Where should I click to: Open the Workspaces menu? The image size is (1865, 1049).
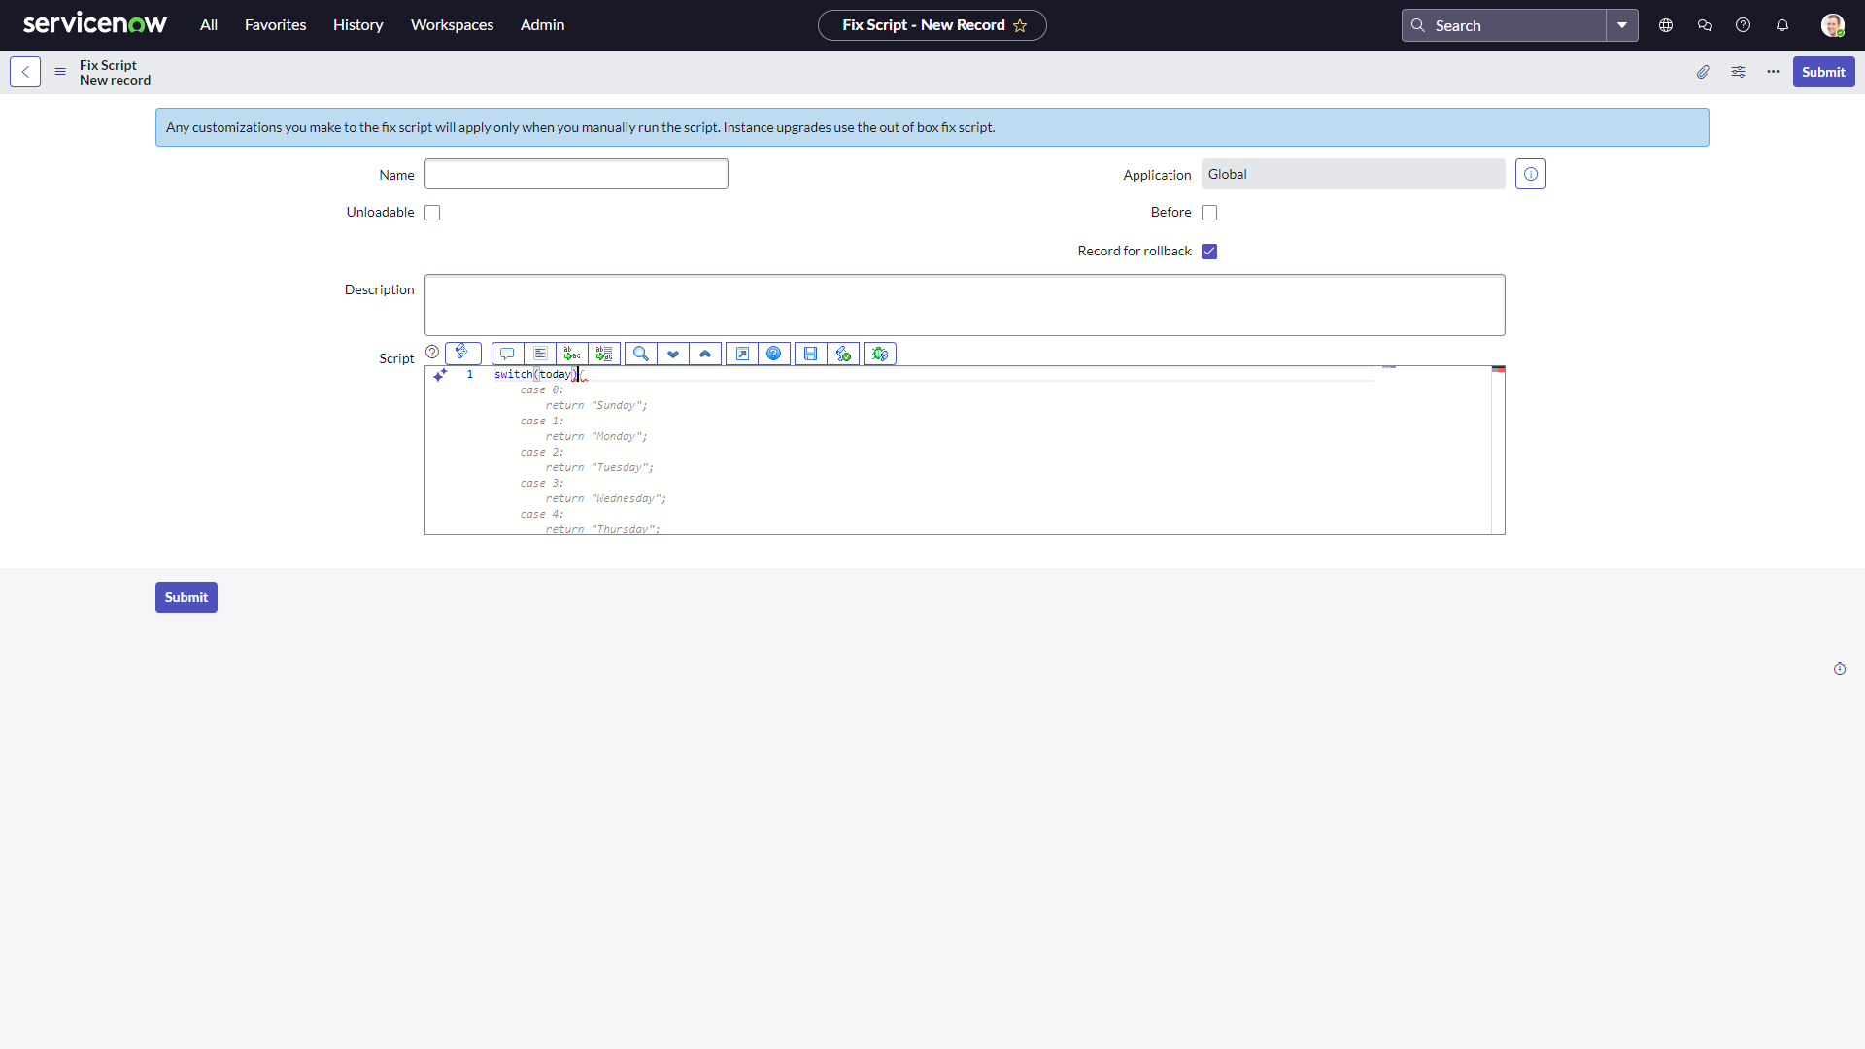coord(452,25)
